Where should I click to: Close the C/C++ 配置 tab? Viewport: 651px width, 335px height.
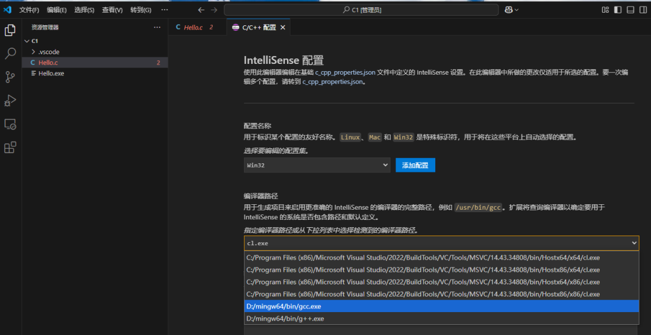(x=283, y=27)
